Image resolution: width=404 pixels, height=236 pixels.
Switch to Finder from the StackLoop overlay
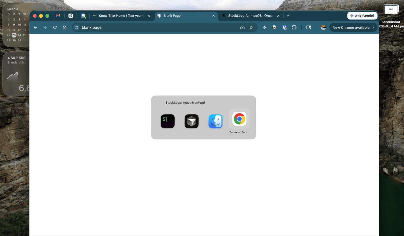(215, 121)
